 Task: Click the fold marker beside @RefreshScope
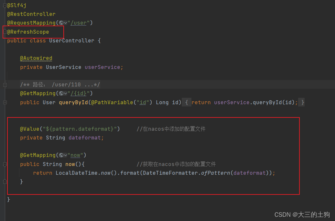click(5, 32)
